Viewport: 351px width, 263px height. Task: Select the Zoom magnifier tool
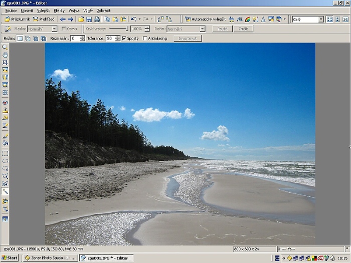5,47
